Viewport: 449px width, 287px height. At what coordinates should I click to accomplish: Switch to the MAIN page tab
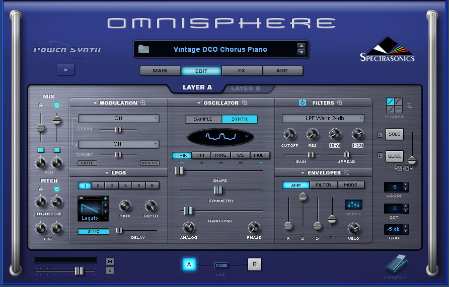(161, 70)
